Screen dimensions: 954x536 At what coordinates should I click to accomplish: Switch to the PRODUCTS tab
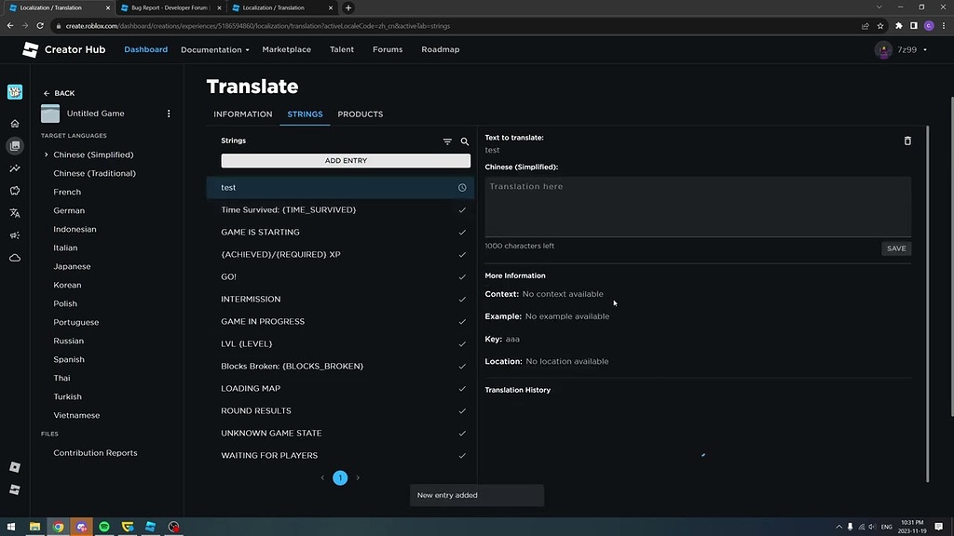point(361,114)
